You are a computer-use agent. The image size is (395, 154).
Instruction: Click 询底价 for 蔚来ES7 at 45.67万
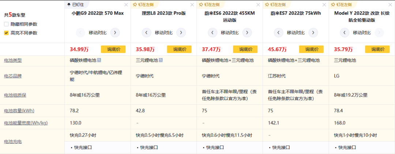311,50
